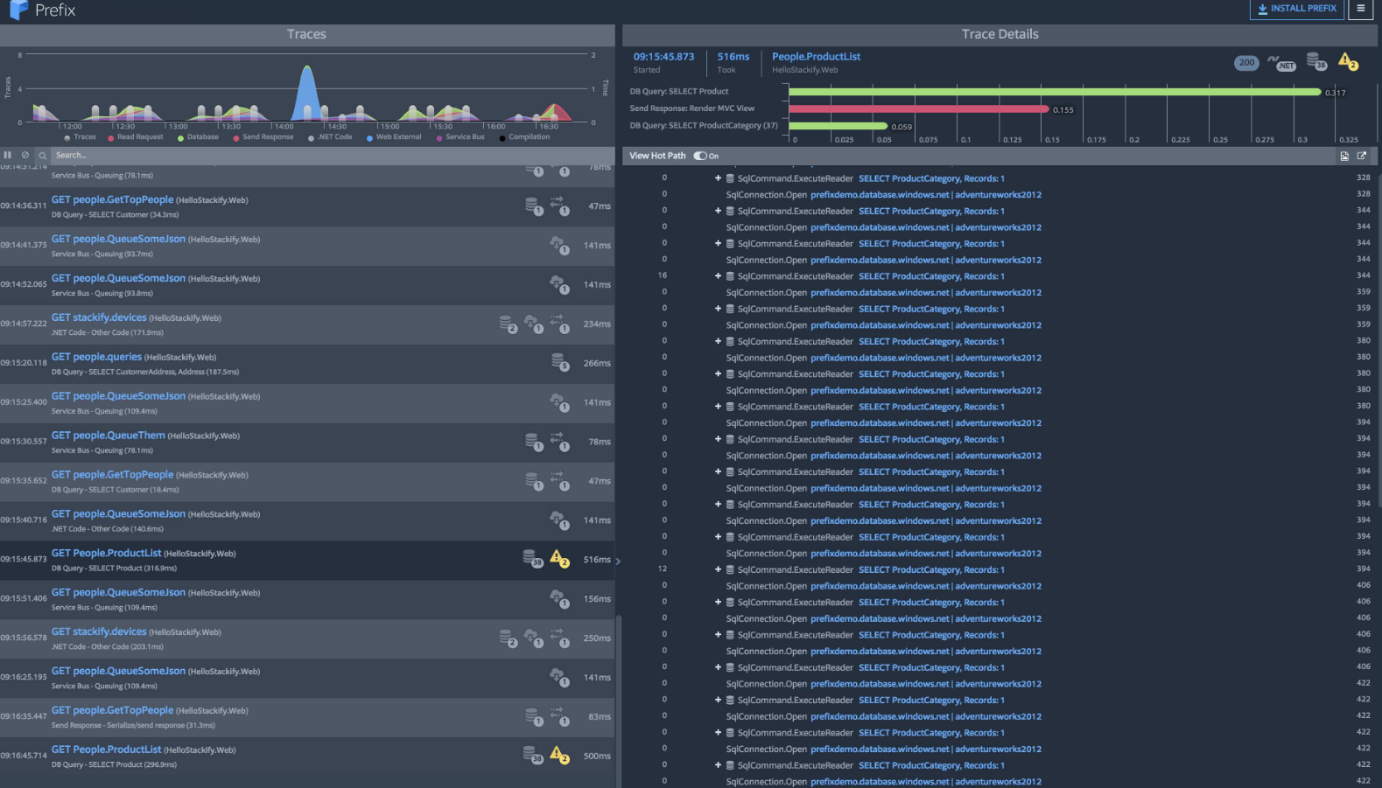Image resolution: width=1382 pixels, height=788 pixels.
Task: Expand ExecuteReader row showing 12 ms
Action: (x=718, y=569)
